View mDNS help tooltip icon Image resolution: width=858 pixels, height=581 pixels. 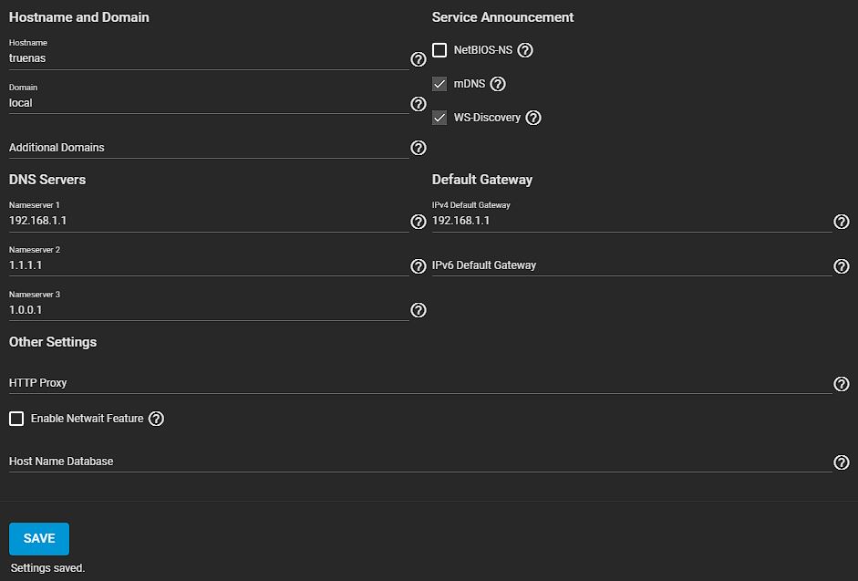pyautogui.click(x=498, y=84)
